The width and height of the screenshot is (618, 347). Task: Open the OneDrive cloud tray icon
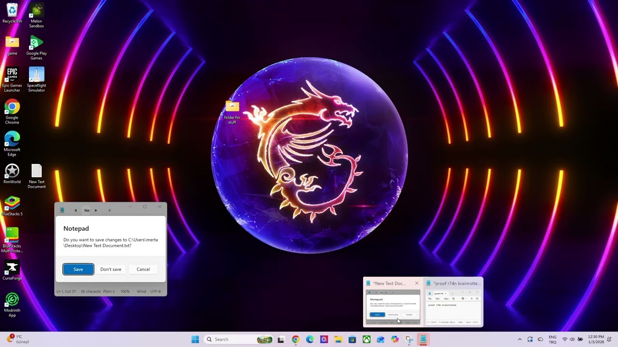(540, 339)
